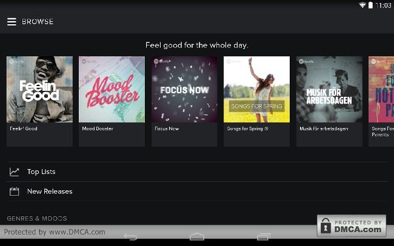Open the Songs For Parents playlist cover
394x246 pixels.
(x=381, y=90)
